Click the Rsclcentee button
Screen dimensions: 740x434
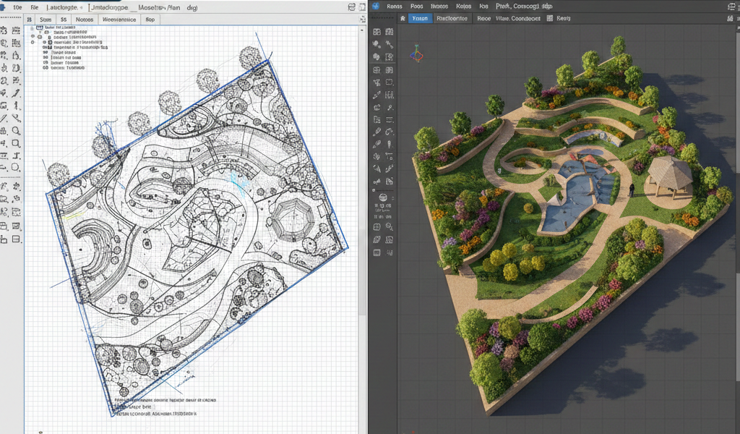point(452,19)
